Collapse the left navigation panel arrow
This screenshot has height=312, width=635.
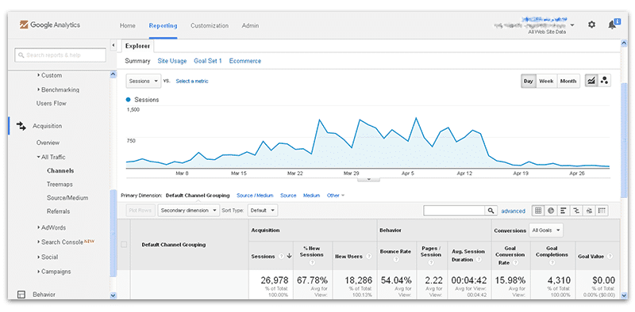pos(114,45)
